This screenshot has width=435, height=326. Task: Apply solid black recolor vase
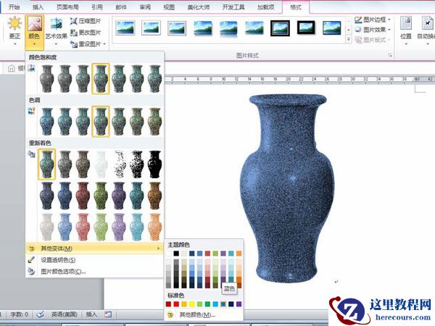coord(154,164)
